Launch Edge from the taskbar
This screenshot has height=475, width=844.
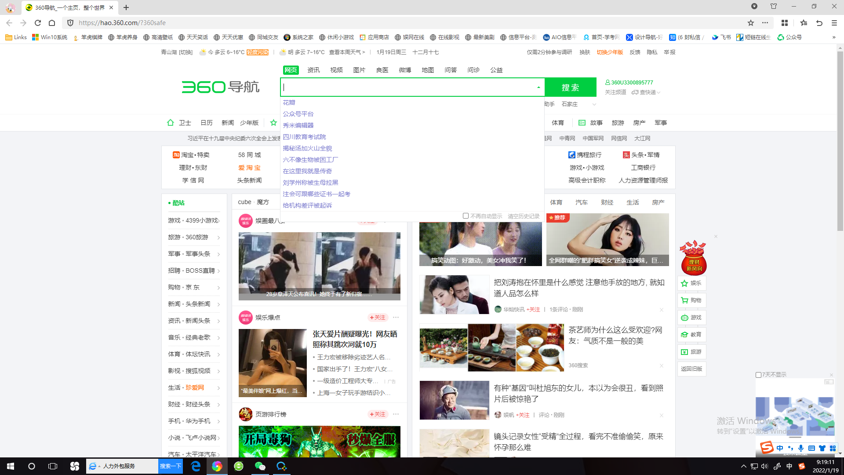pyautogui.click(x=196, y=466)
